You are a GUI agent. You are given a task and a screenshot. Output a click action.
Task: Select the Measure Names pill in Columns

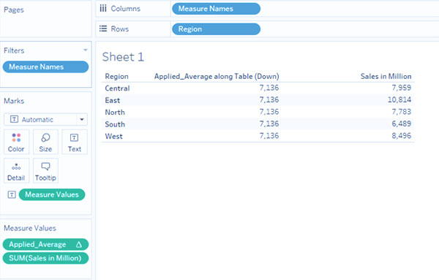point(216,9)
